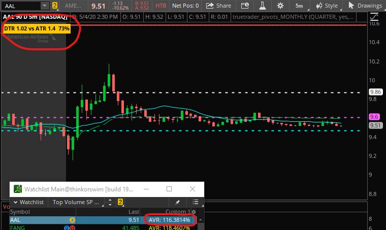Sort watchlist by the Last column header
Screen dimensions: 386x230
(133, 211)
